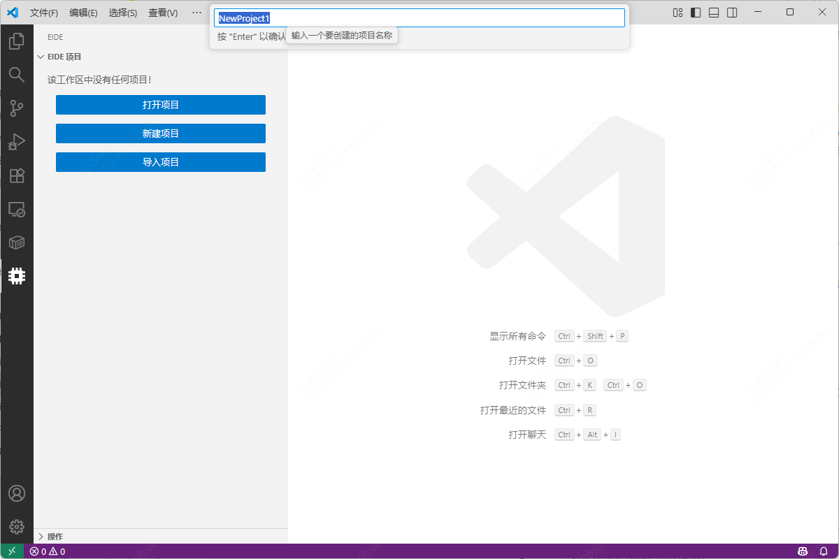This screenshot has height=559, width=839.
Task: Toggle the primary side bar layout button
Action: [x=696, y=13]
